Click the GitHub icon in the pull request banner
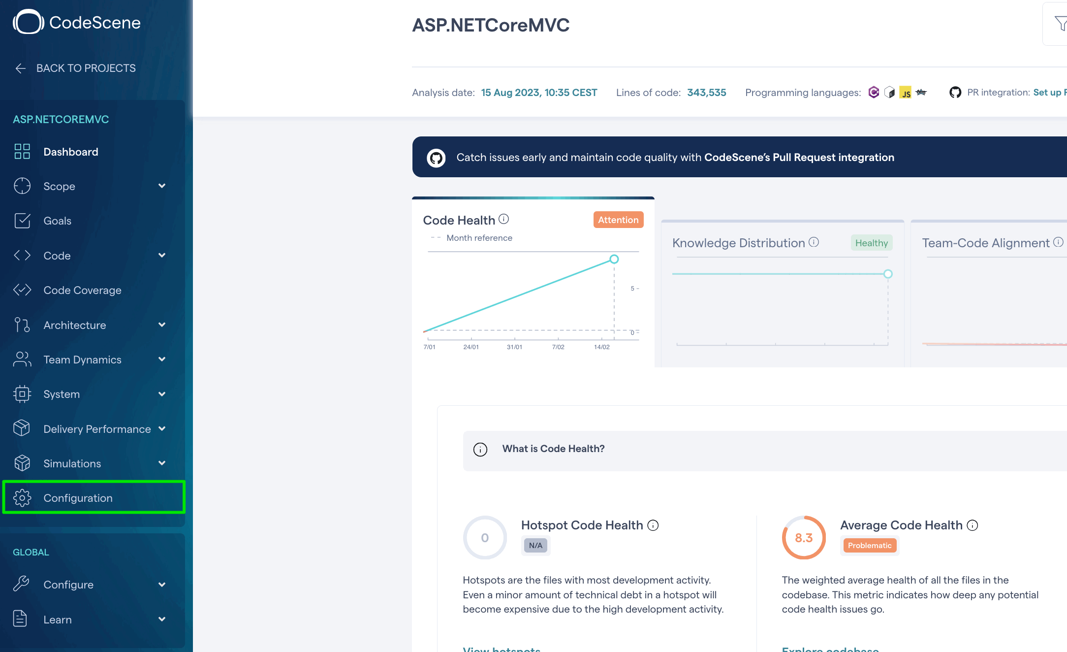Viewport: 1067px width, 652px height. click(436, 158)
